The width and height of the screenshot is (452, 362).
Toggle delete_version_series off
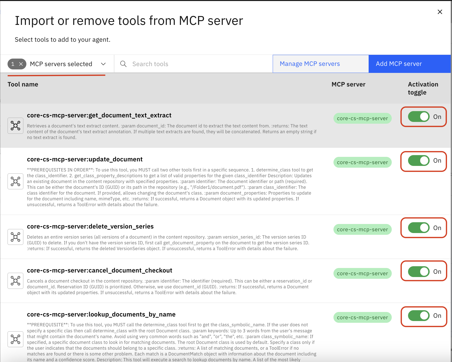pyautogui.click(x=418, y=228)
